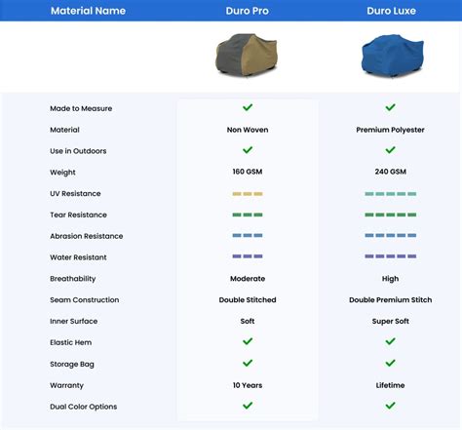
Task: Click the blue Duro Luxe cover image
Action: 393,57
